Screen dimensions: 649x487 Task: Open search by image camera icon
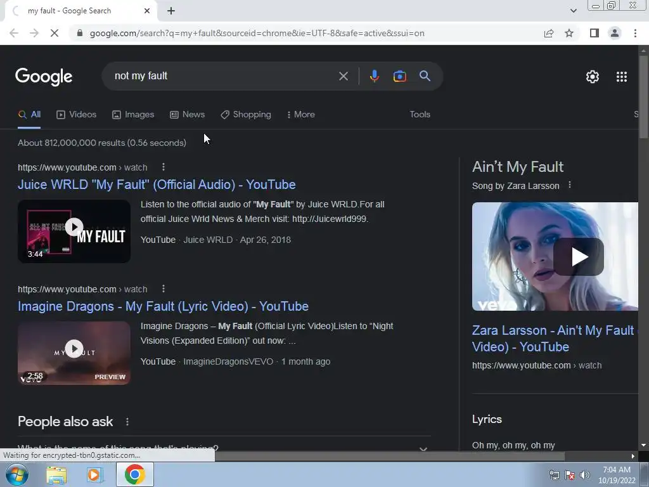point(399,76)
